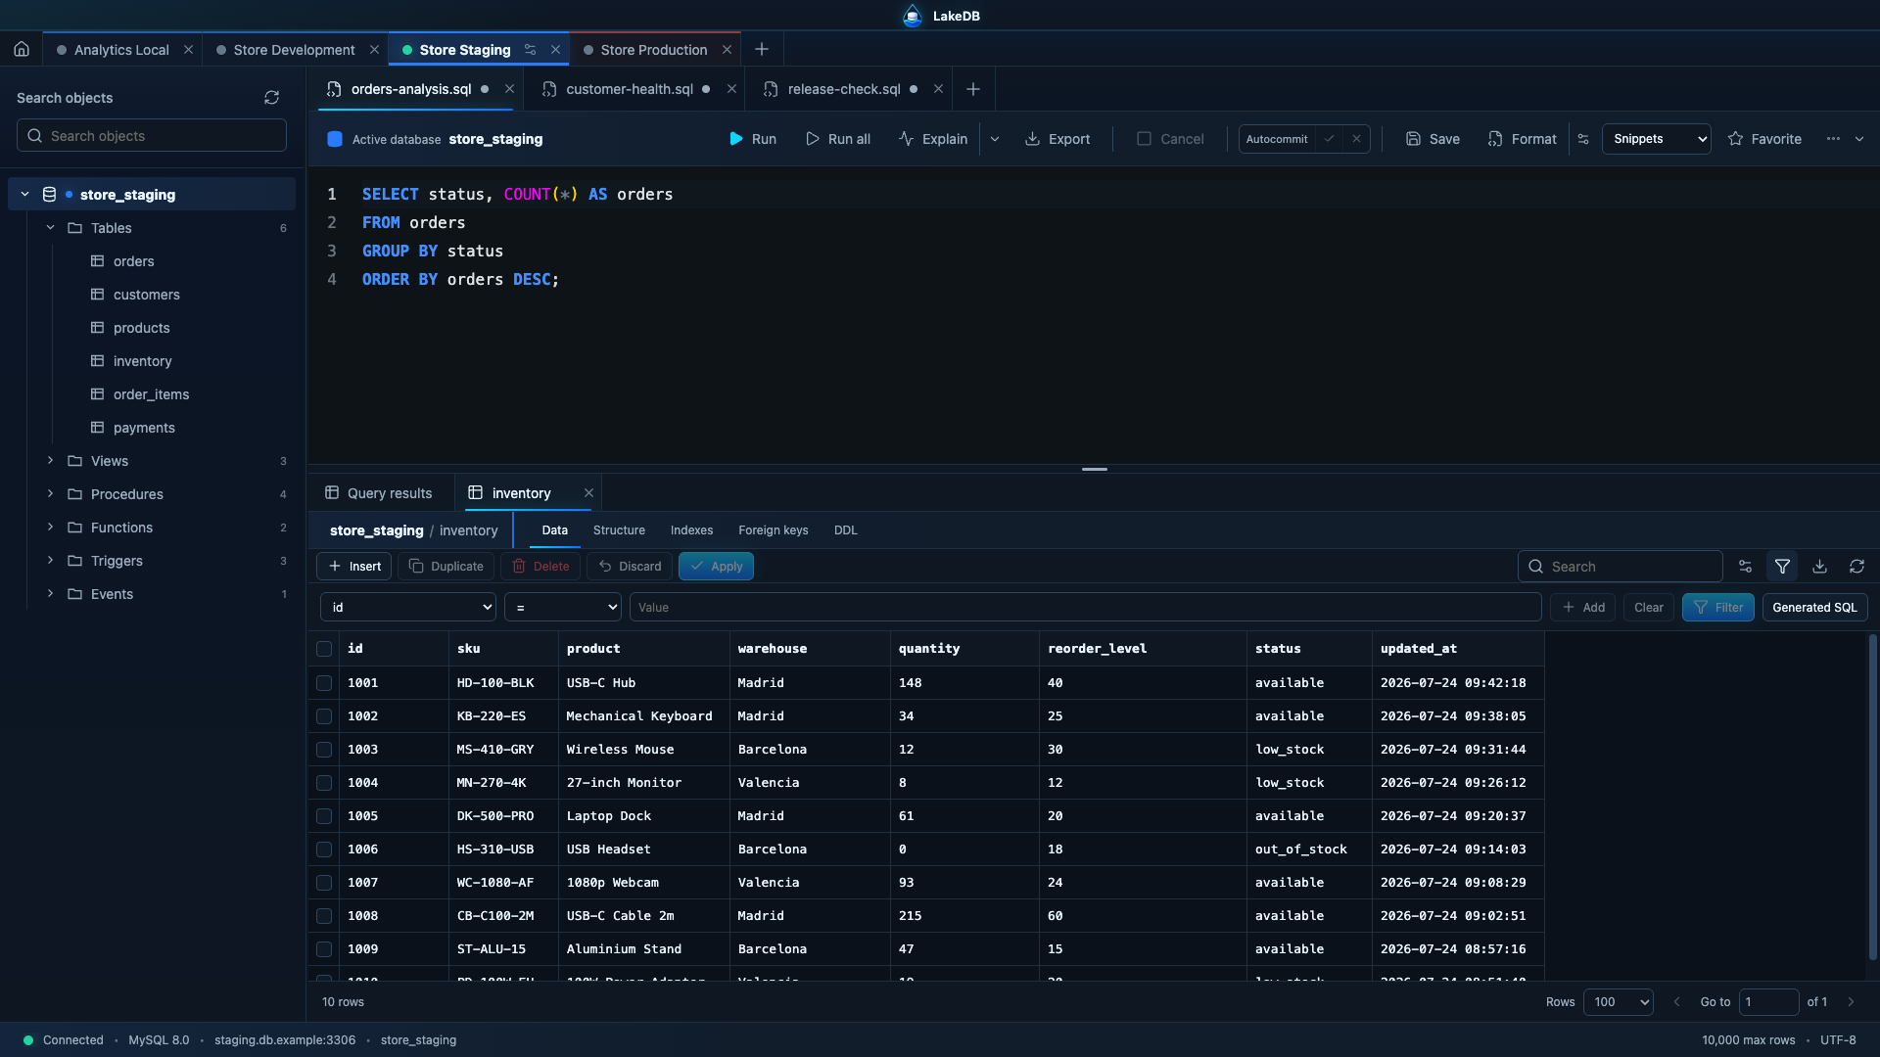1880x1057 pixels.
Task: Save the orders-analysis.sql file
Action: click(x=1433, y=139)
